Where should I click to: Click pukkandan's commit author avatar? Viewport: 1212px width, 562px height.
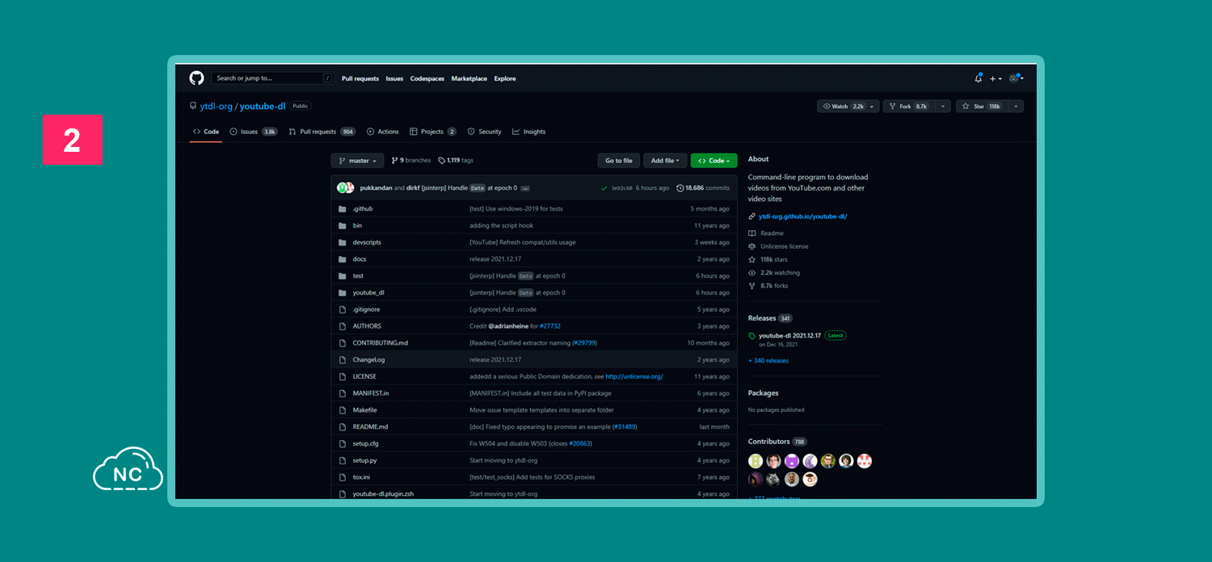coord(342,188)
